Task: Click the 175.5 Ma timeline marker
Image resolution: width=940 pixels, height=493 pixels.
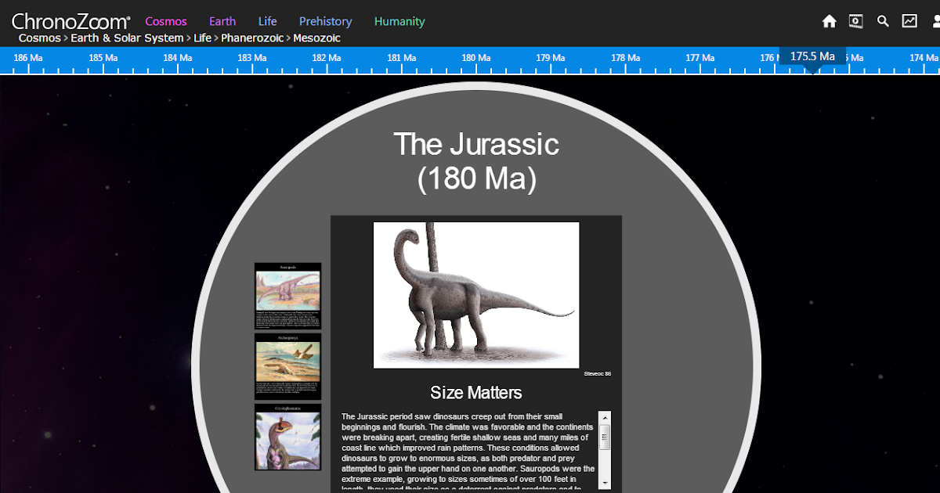Action: [x=811, y=56]
